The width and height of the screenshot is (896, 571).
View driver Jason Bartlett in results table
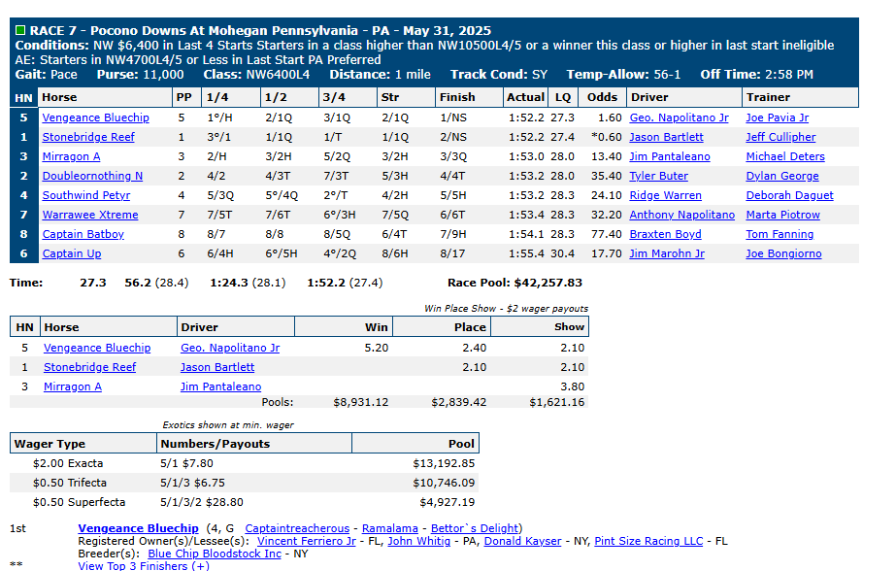[666, 137]
